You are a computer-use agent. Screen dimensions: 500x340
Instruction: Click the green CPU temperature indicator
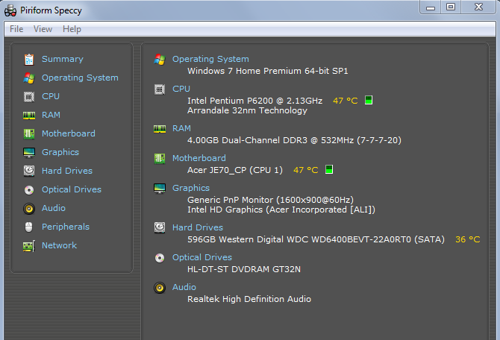click(x=369, y=100)
